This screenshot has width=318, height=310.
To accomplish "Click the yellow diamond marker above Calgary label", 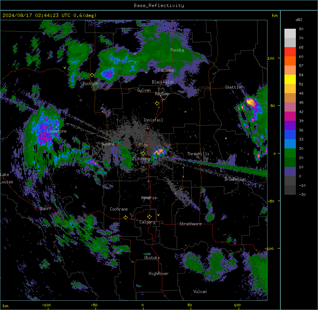I will [x=149, y=217].
